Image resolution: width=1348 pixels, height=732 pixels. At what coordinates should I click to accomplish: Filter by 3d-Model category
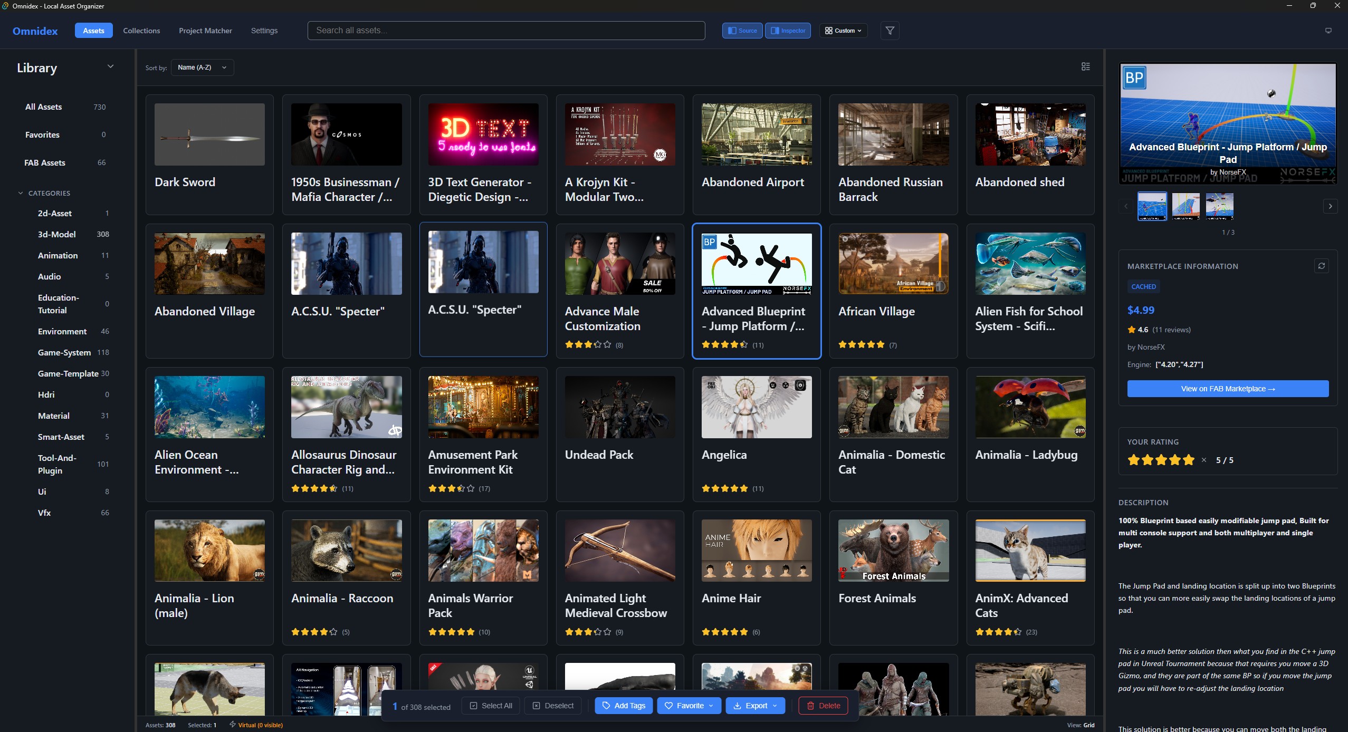(73, 234)
